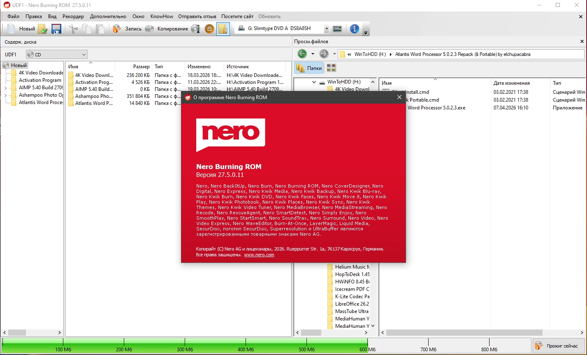Open the Правка menu

pyautogui.click(x=34, y=16)
